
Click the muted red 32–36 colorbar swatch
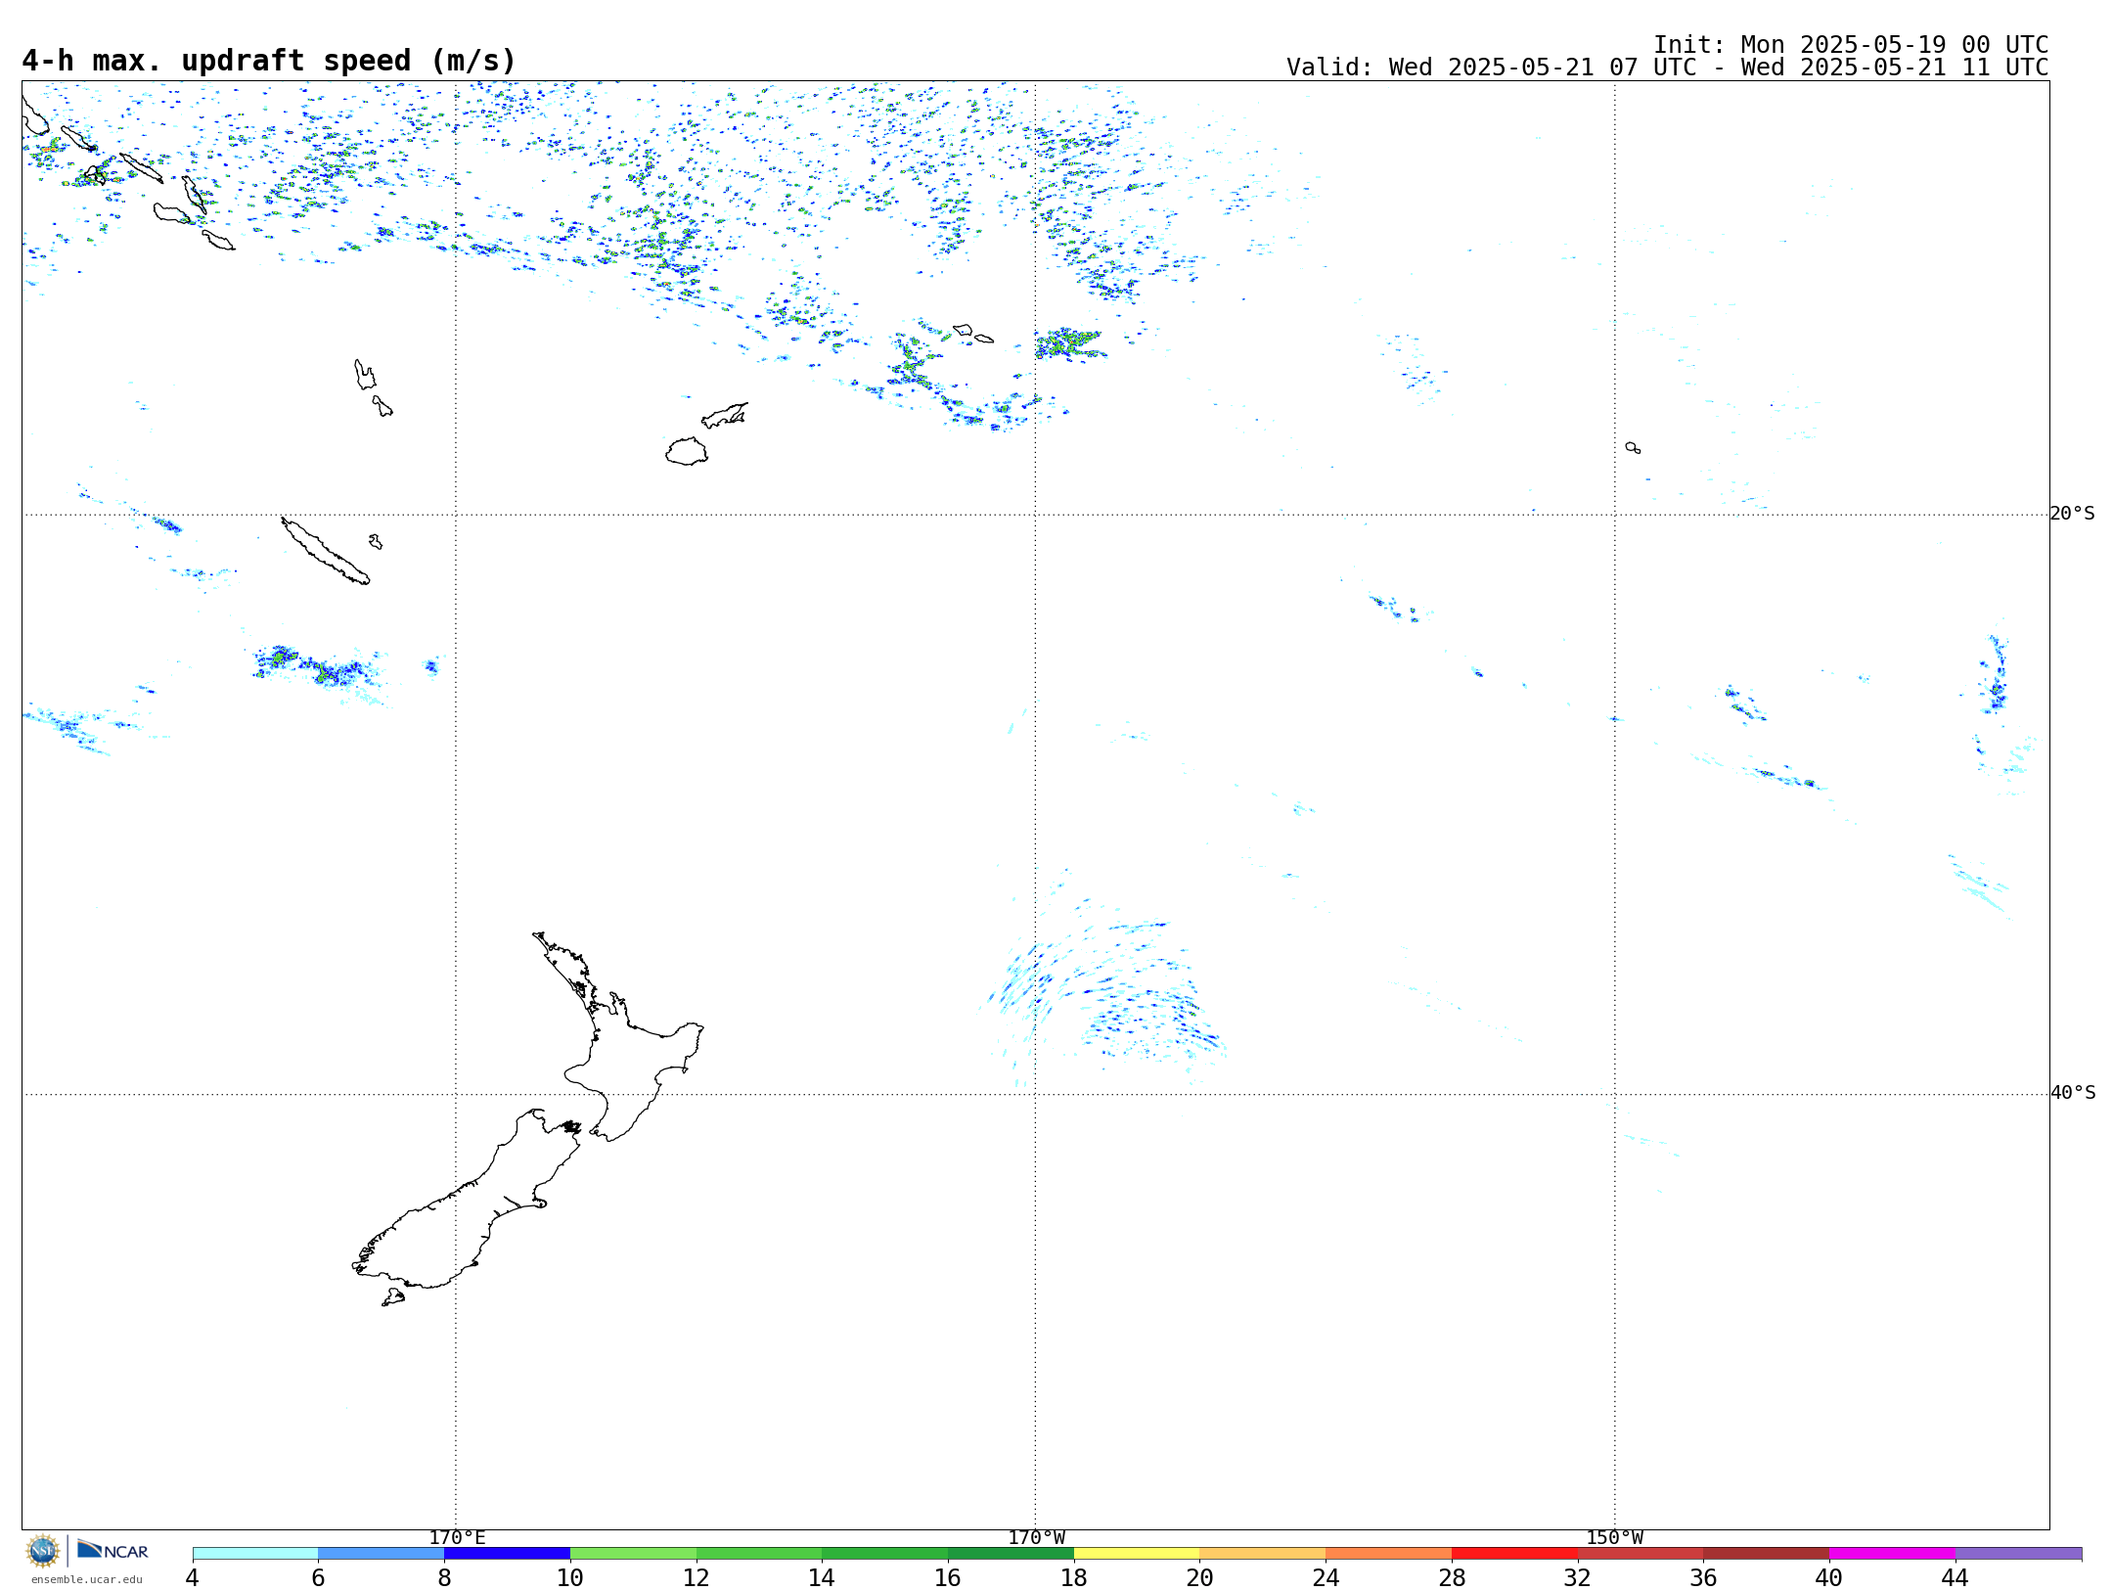1641,1554
